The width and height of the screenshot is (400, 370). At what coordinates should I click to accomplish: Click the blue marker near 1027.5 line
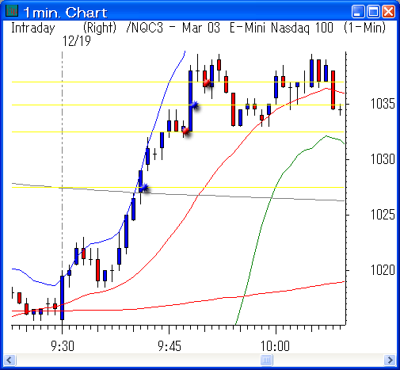click(145, 188)
